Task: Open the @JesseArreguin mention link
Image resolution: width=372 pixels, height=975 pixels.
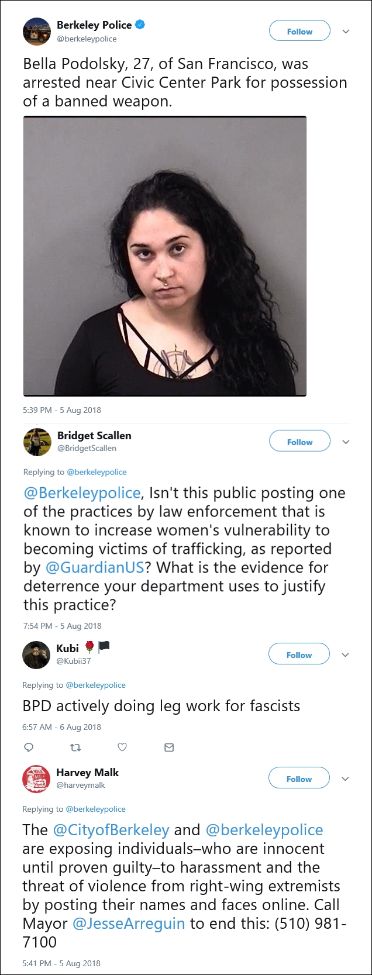Action: [129, 924]
